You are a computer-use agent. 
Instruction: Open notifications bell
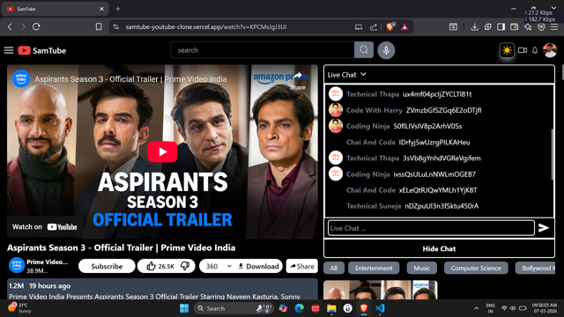pyautogui.click(x=535, y=50)
